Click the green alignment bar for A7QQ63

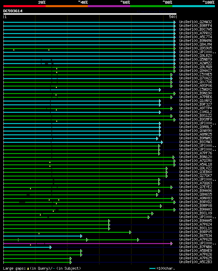[81, 183]
